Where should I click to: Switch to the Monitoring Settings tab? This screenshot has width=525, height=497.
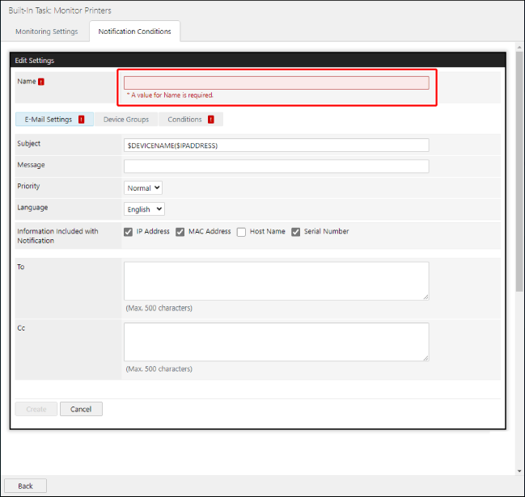(x=47, y=32)
